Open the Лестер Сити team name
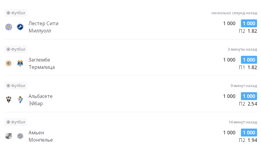Viewport: 261px width, 148px height. pos(43,24)
